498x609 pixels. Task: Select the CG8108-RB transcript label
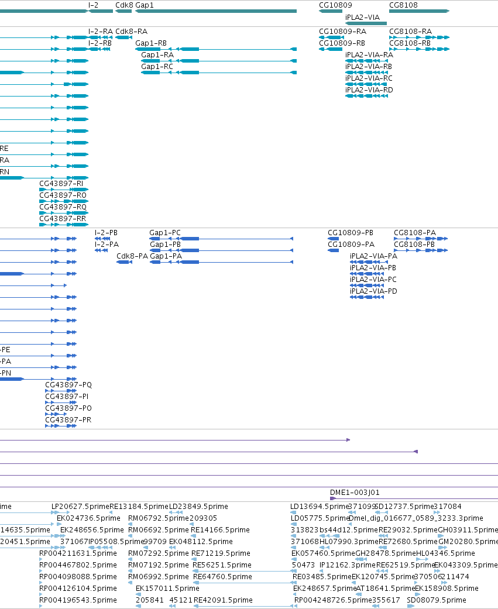coord(410,43)
